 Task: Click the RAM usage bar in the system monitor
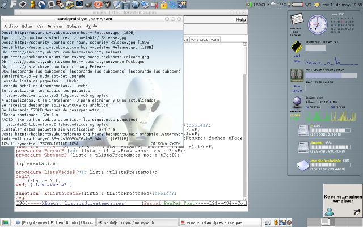(331, 75)
